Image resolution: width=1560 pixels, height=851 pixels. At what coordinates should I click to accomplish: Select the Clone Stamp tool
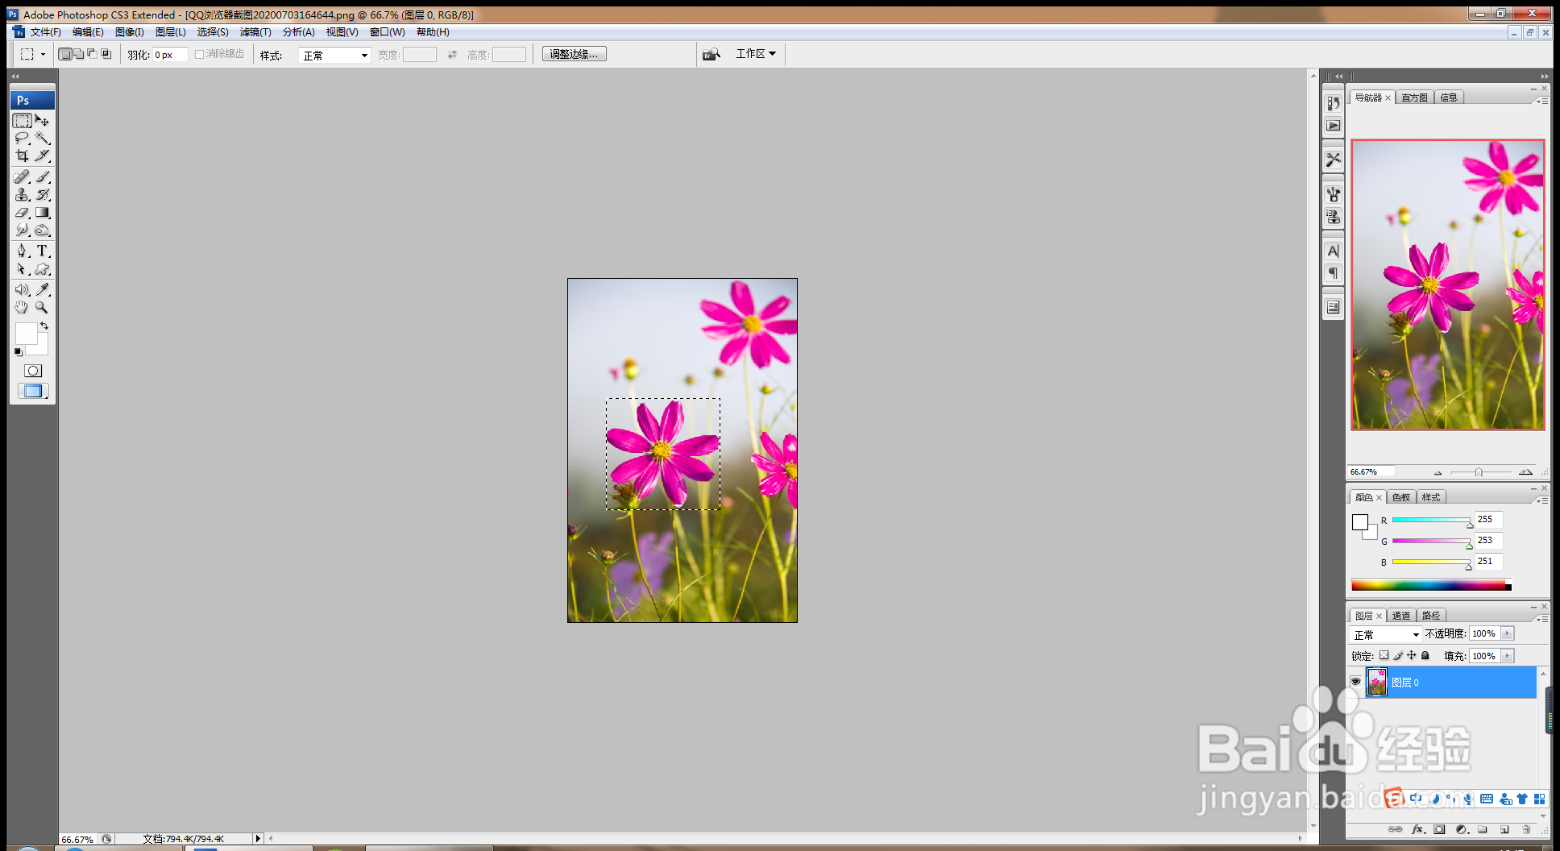23,194
